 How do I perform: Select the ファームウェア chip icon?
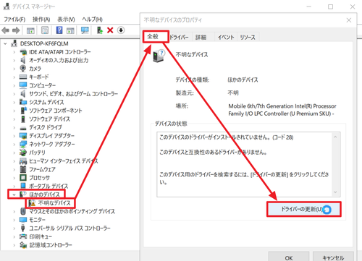[x=23, y=169]
